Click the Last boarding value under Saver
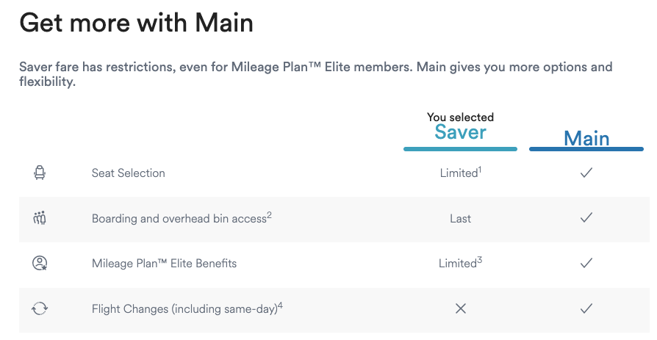657x340 pixels. point(461,219)
